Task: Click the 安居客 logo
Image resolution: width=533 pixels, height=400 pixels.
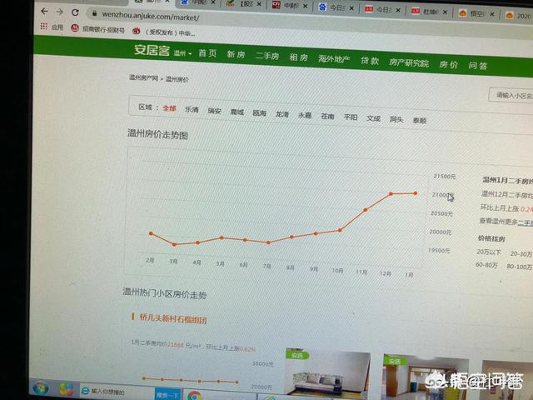Action: coord(152,50)
